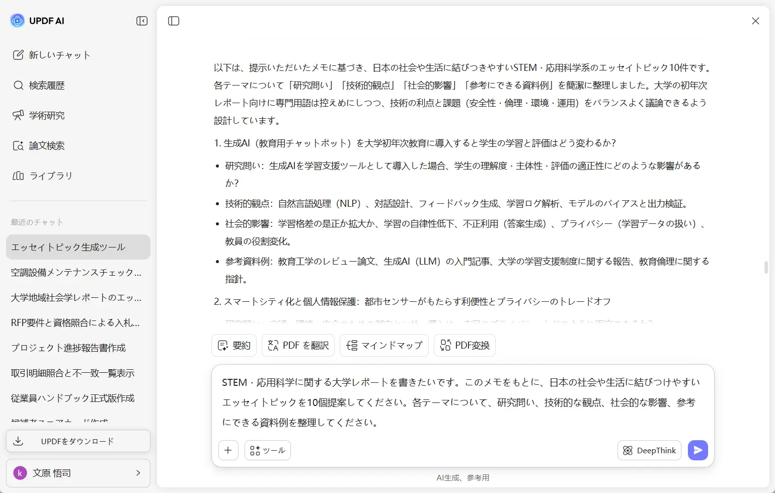The image size is (775, 493).
Task: Click the 参考資料例 bullet line
Action: point(467,270)
